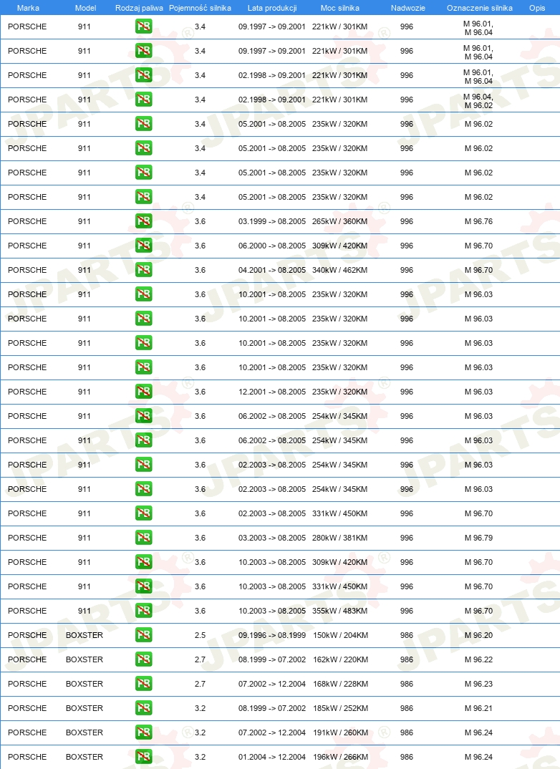Screen dimensions: 560x769
Task: Select the M 96.76 engine code cell
Action: tap(478, 221)
